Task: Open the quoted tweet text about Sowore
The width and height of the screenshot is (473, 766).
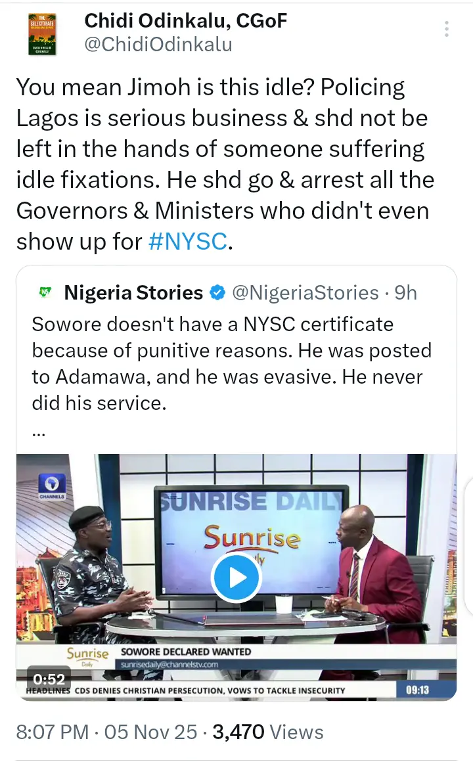Action: [x=231, y=363]
